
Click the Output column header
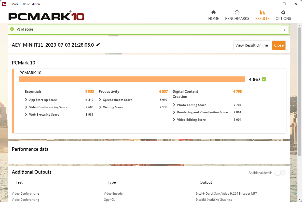pyautogui.click(x=206, y=182)
